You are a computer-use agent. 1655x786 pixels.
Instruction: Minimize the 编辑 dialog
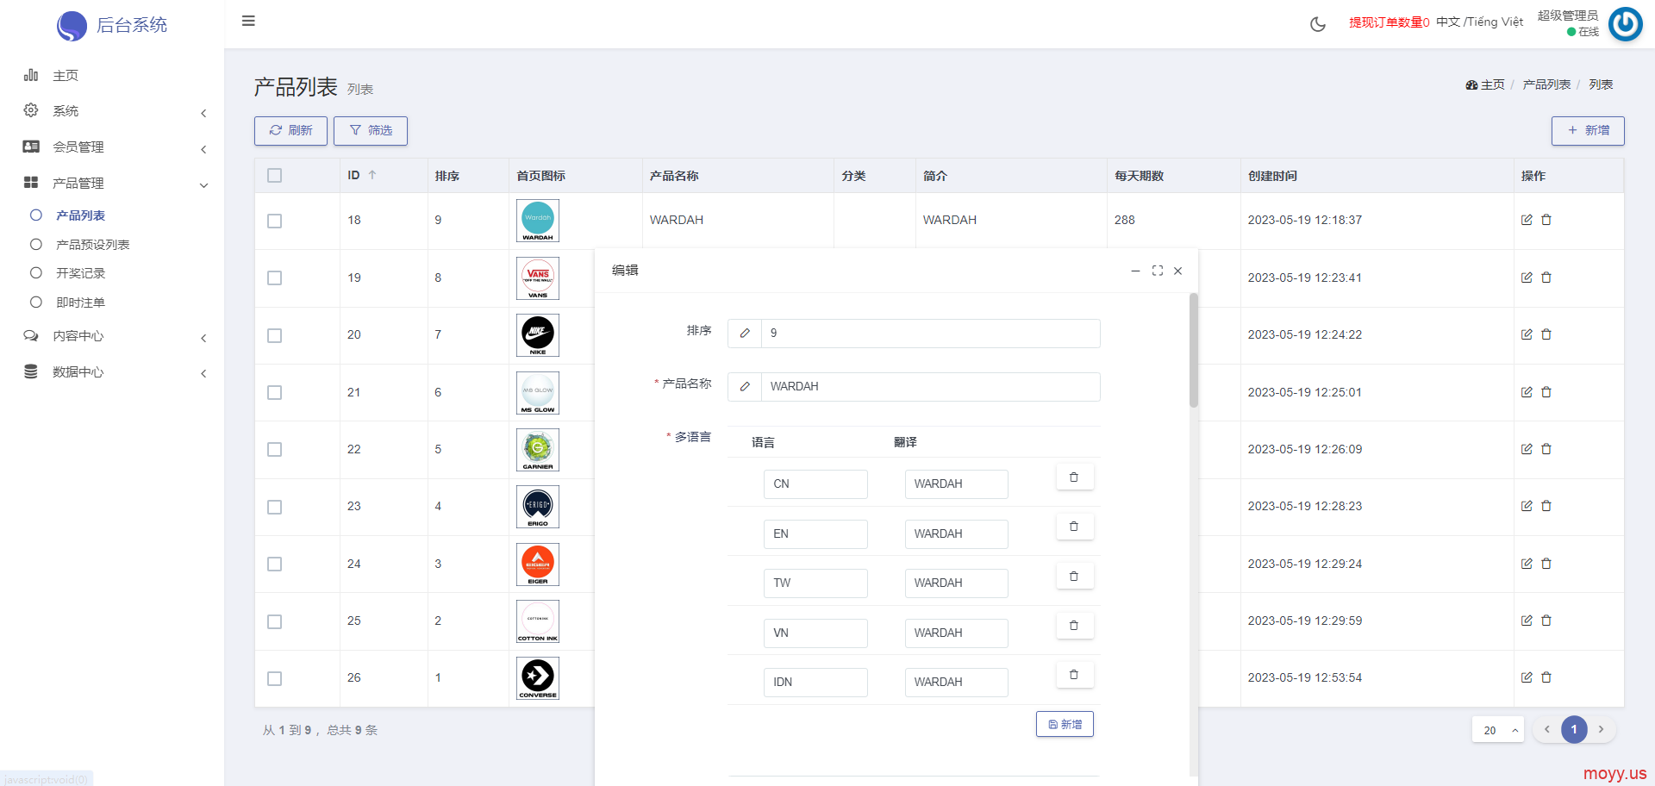(1135, 271)
